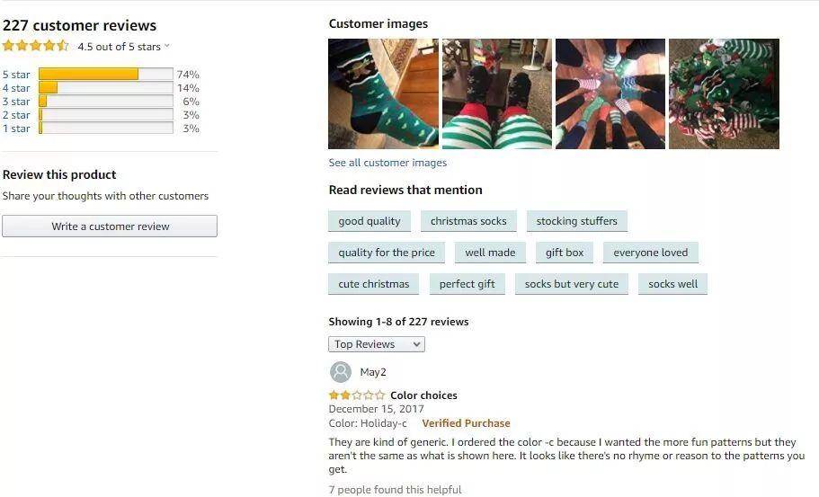Select the perfect gift mention tag
Screen dimensions: 819x497
point(467,284)
